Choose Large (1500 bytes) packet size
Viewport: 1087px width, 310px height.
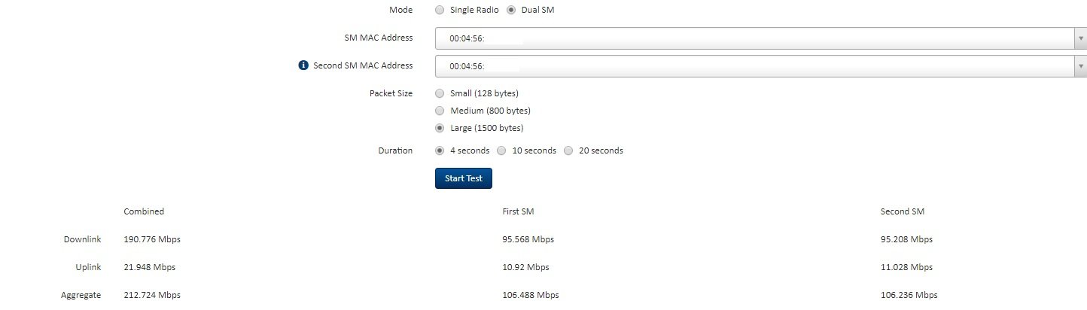(440, 128)
